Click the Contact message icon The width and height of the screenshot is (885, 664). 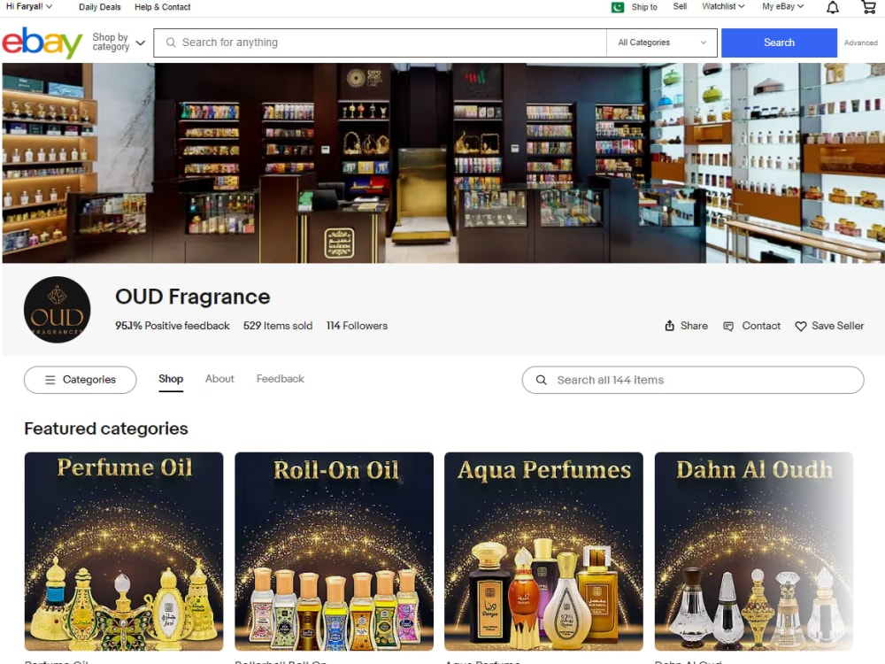(x=728, y=327)
